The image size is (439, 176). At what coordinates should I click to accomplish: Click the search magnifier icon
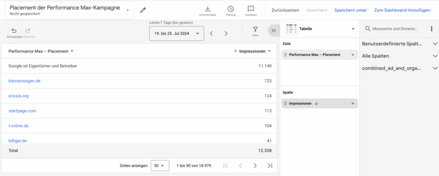click(x=368, y=29)
